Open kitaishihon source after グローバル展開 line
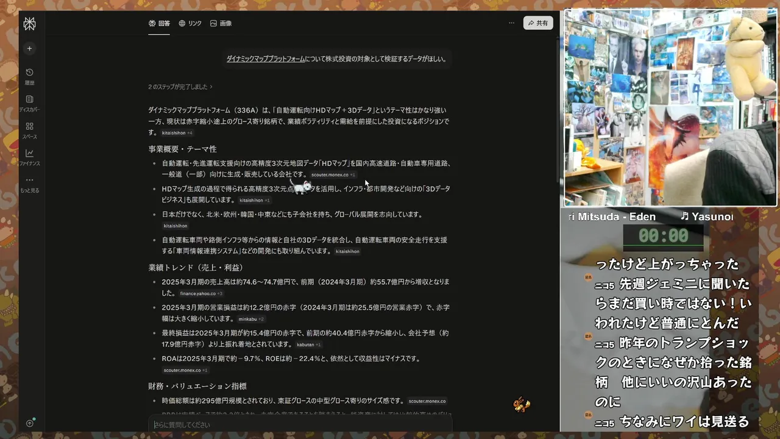 pyautogui.click(x=175, y=226)
